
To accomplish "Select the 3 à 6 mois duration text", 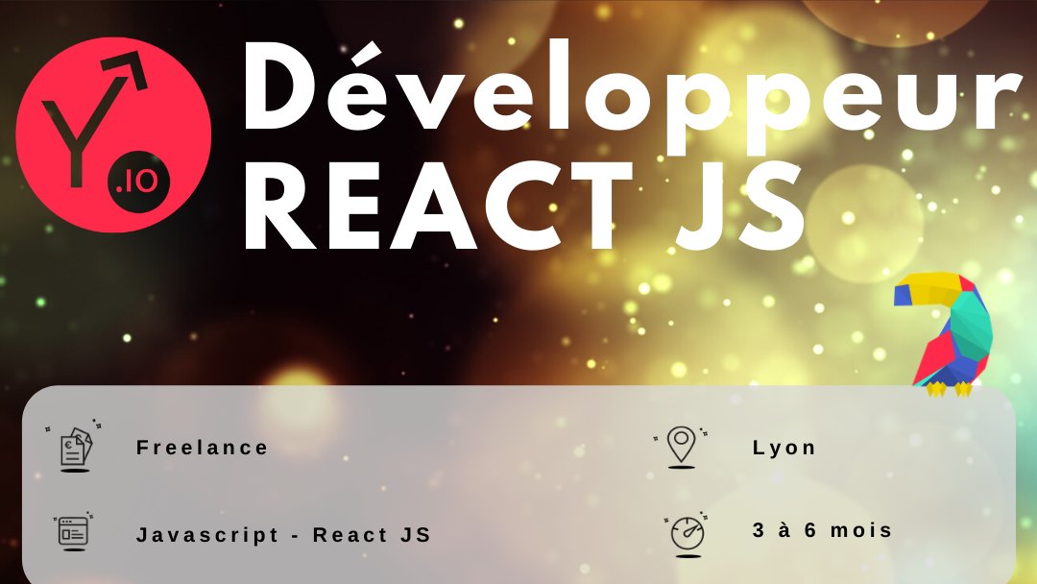I will coord(821,529).
